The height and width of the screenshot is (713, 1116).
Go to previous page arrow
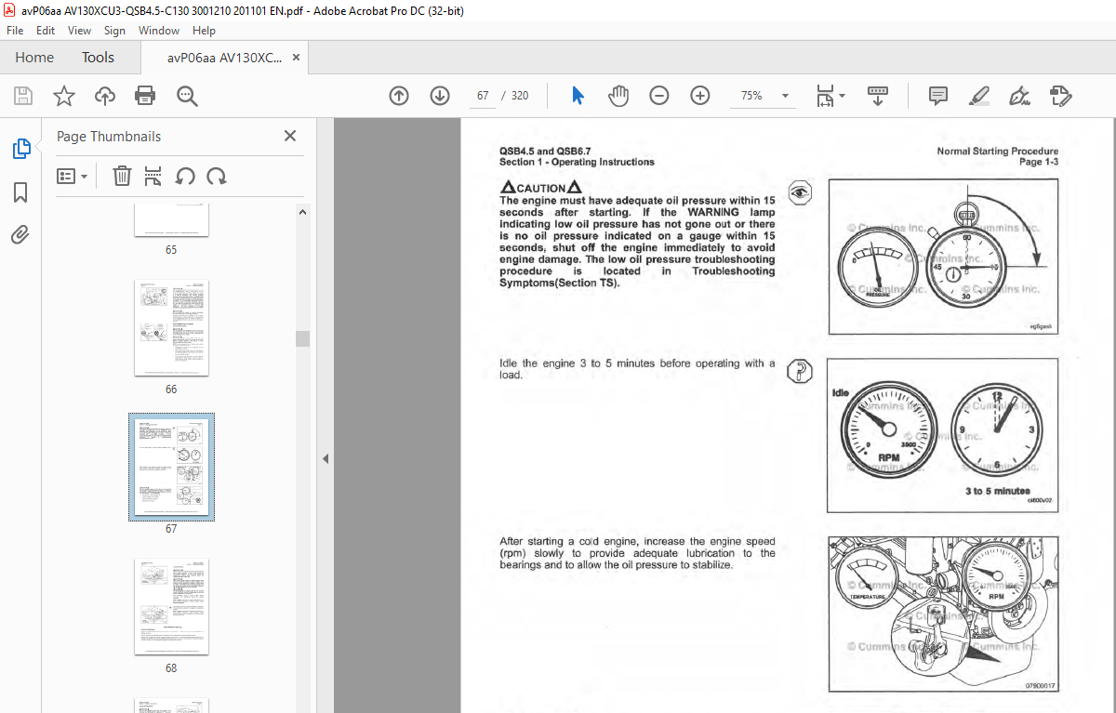pos(399,96)
